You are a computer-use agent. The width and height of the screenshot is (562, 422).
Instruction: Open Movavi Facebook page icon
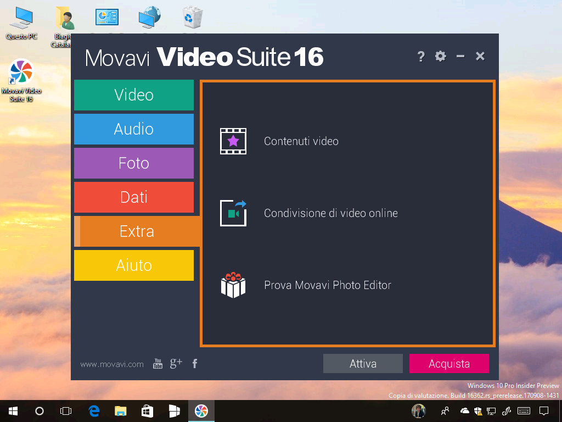click(195, 364)
